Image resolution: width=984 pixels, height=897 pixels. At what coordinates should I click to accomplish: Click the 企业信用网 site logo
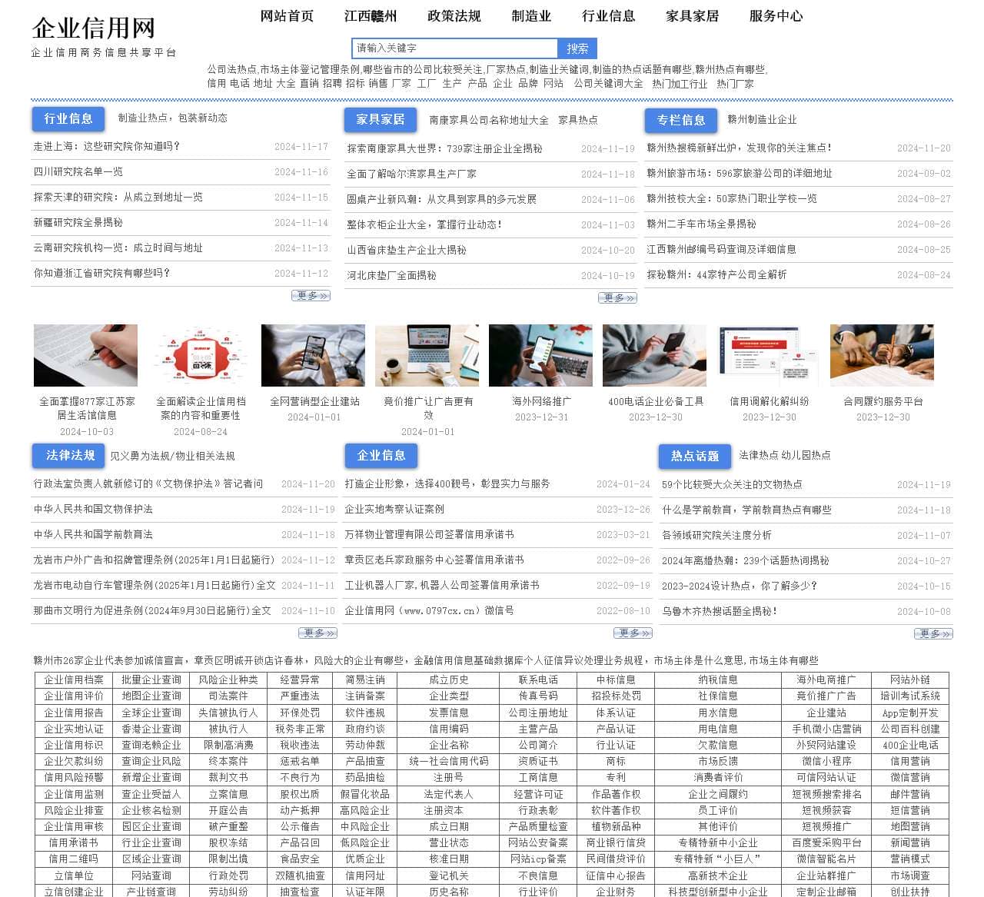(93, 28)
